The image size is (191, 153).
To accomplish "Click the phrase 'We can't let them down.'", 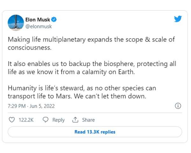I will pos(110,96).
